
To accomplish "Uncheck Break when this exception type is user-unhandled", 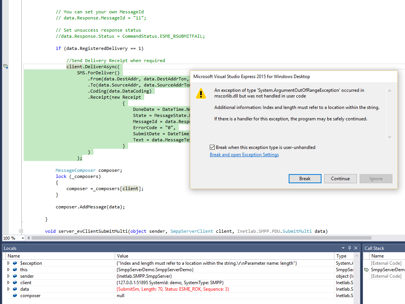I will 212,147.
